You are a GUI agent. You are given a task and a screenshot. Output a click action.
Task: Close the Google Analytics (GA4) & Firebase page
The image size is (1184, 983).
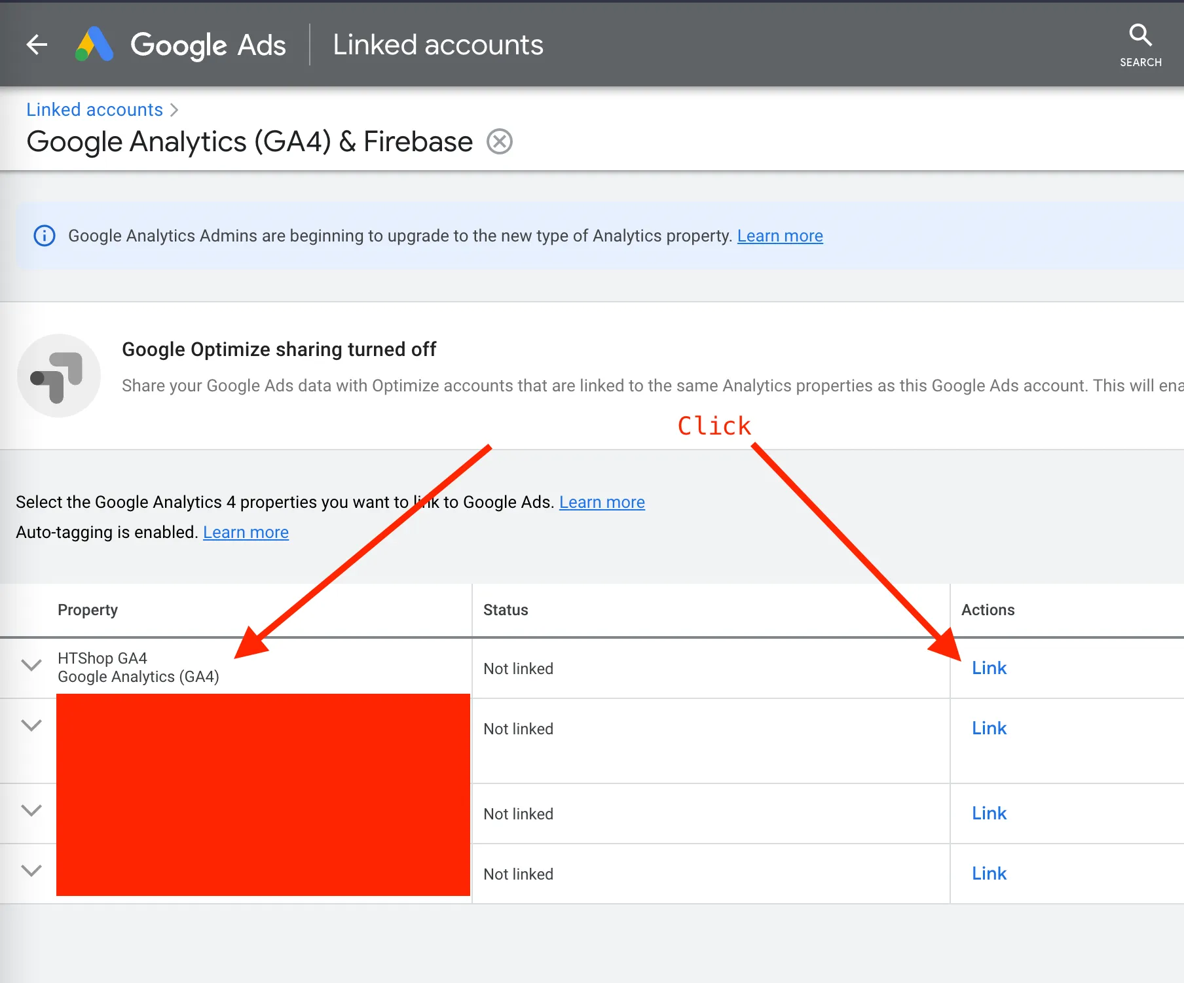pyautogui.click(x=500, y=141)
